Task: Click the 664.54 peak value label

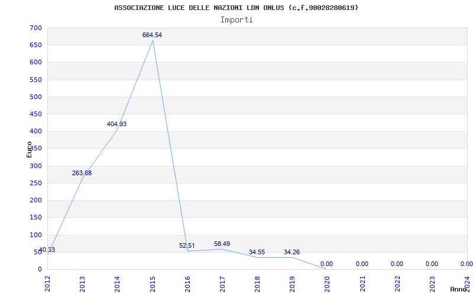Action: click(x=152, y=35)
